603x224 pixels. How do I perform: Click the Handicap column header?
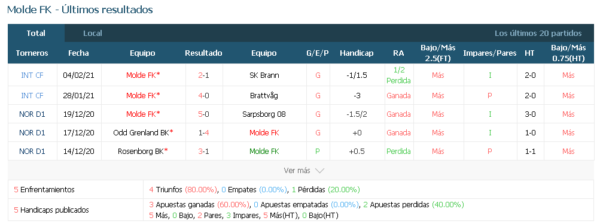tap(357, 53)
